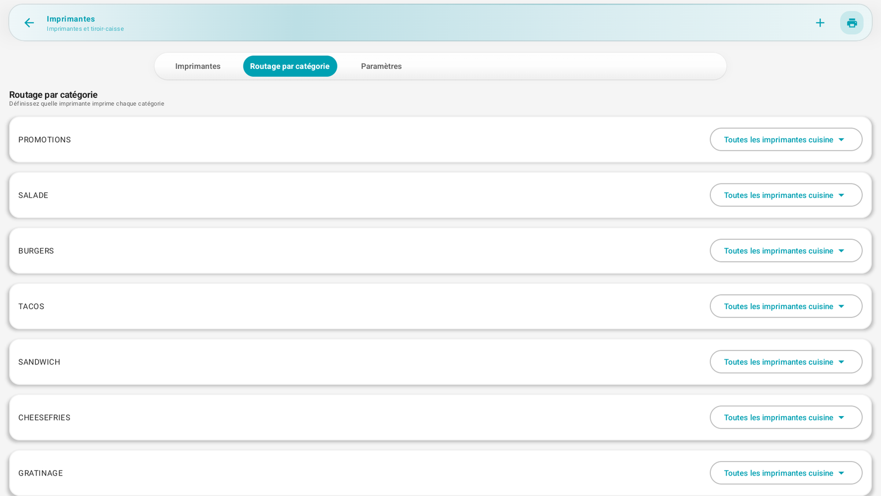
Task: Select the Routage par catégorie tab
Action: [290, 66]
